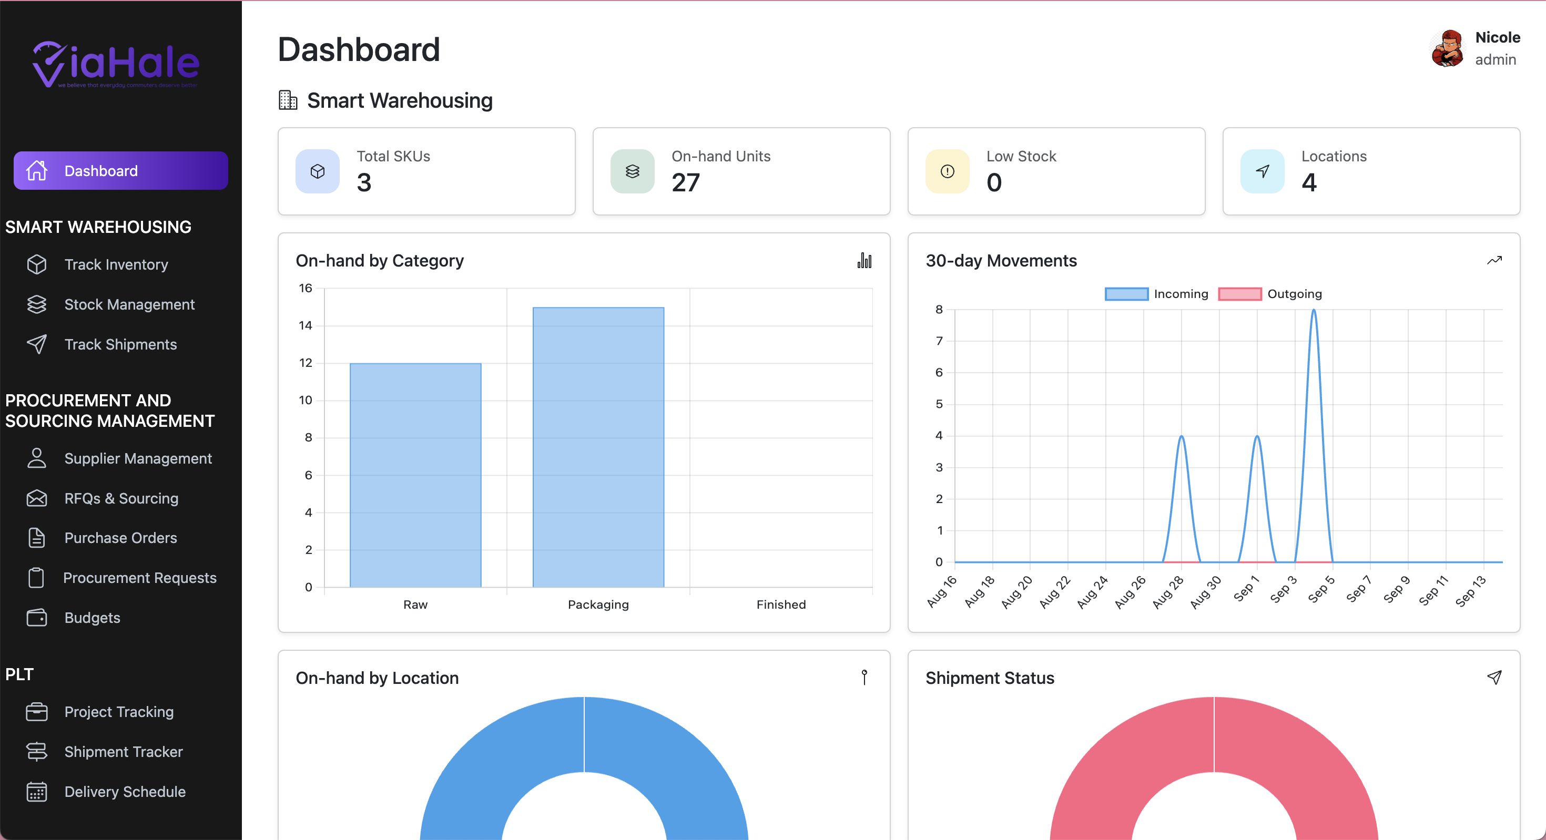Click the Budgets wallet icon

point(37,618)
